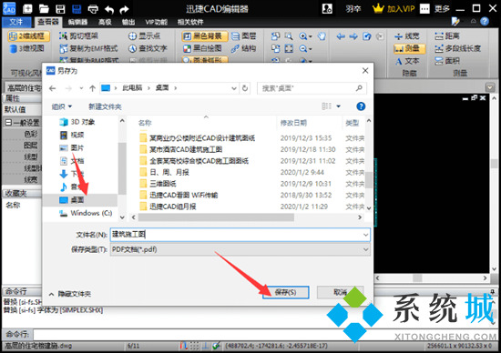Click the help question icon in ribbon
This screenshot has height=353, width=501.
485,22
